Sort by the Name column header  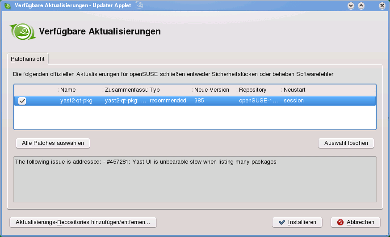(x=80, y=90)
